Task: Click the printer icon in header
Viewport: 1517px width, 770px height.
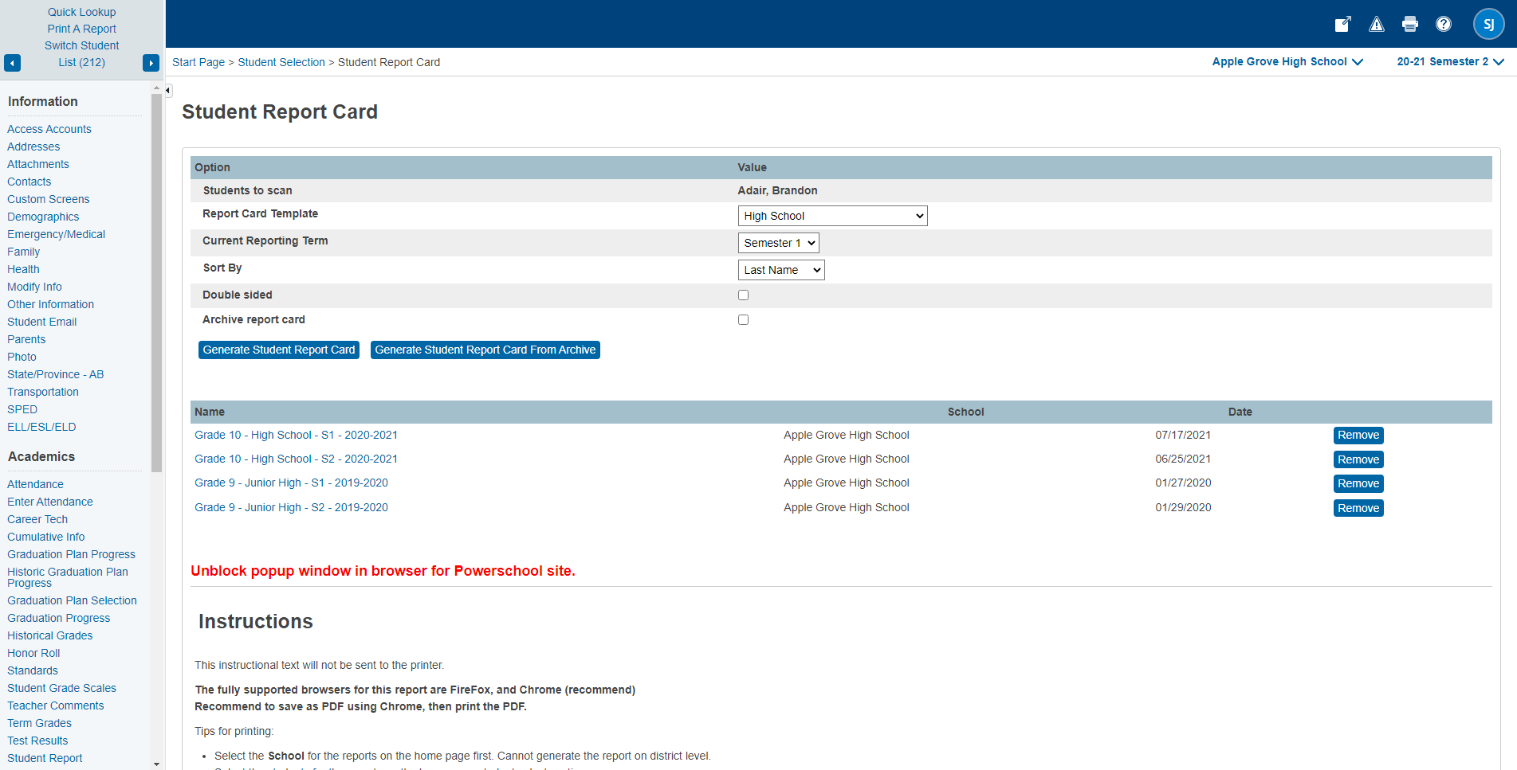Action: tap(1409, 24)
